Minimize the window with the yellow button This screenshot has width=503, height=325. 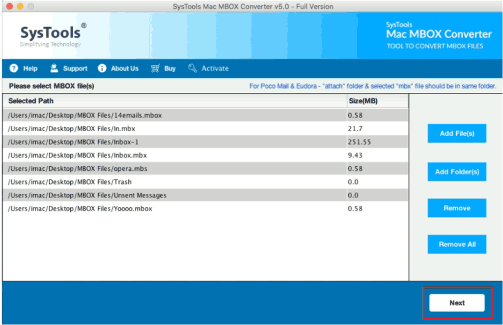point(20,6)
